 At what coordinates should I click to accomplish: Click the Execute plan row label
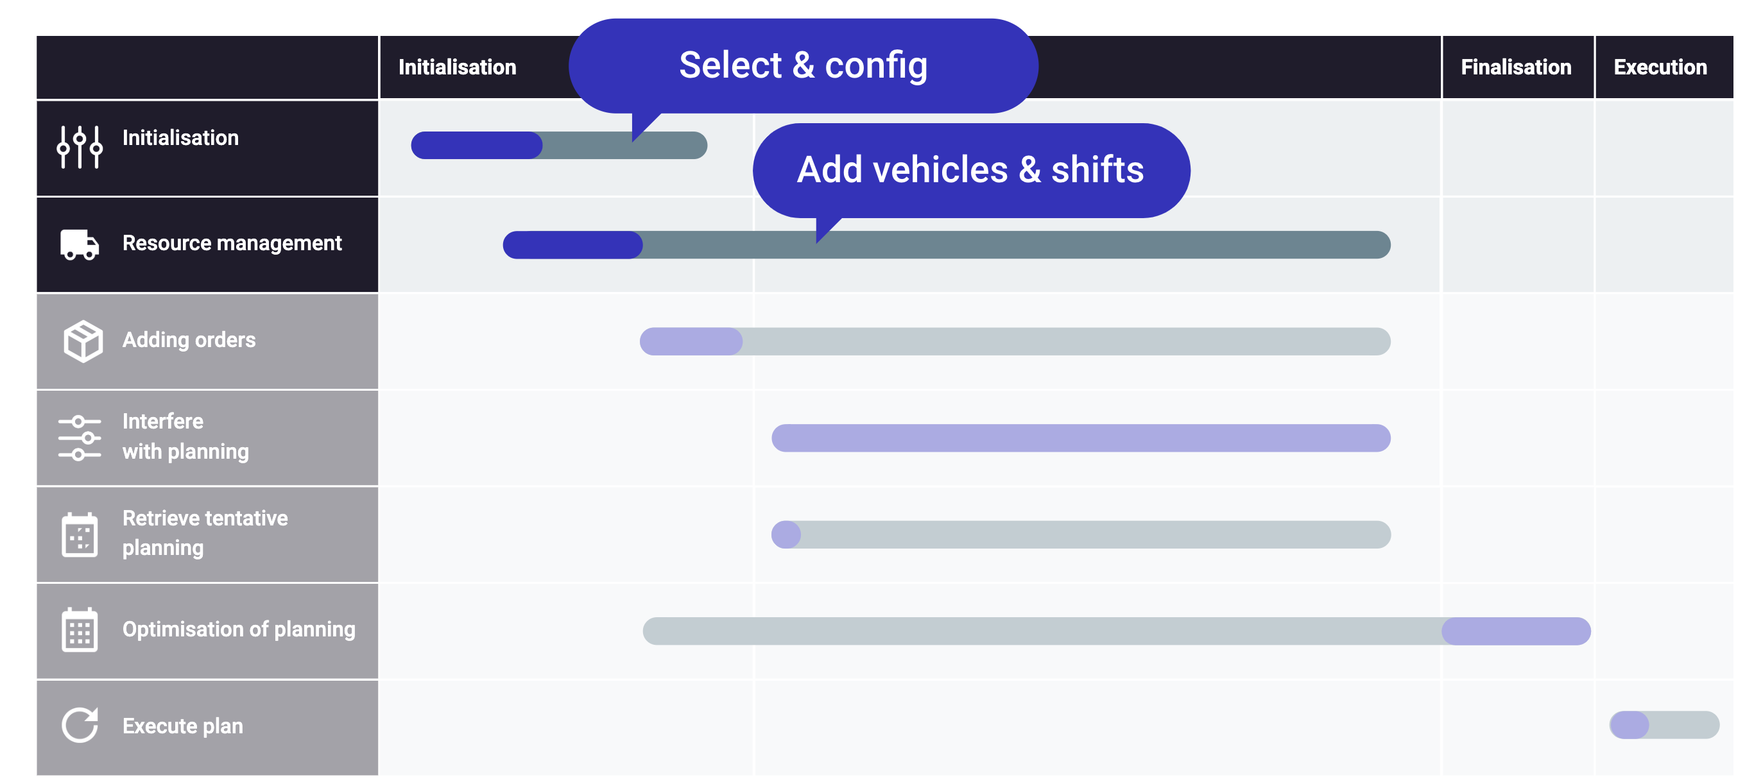click(182, 726)
